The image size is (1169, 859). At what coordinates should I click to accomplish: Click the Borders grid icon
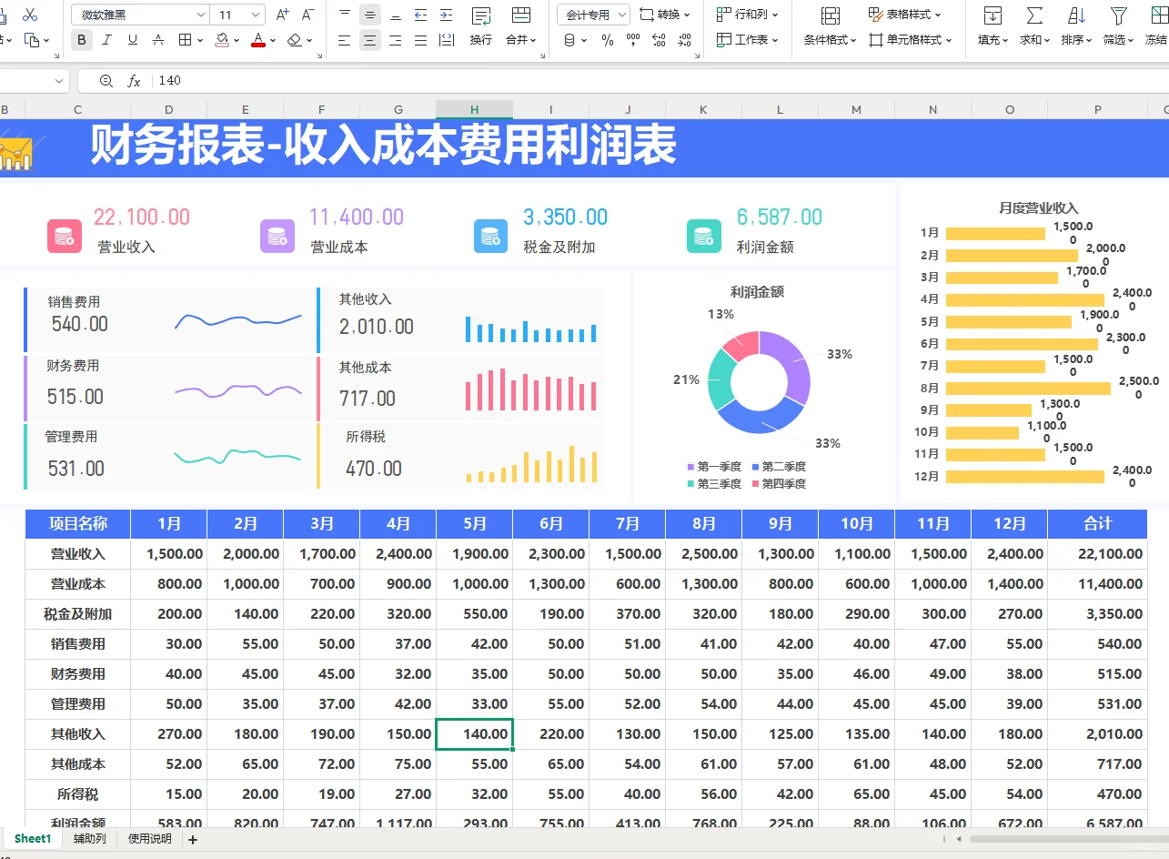pos(185,40)
